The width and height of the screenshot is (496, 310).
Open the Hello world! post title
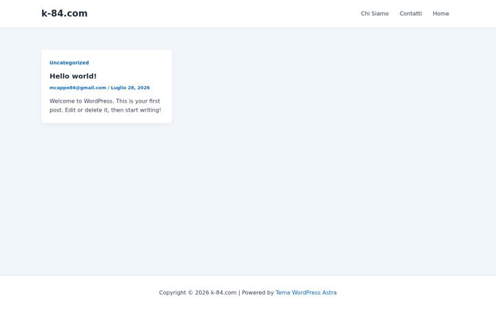pos(73,76)
